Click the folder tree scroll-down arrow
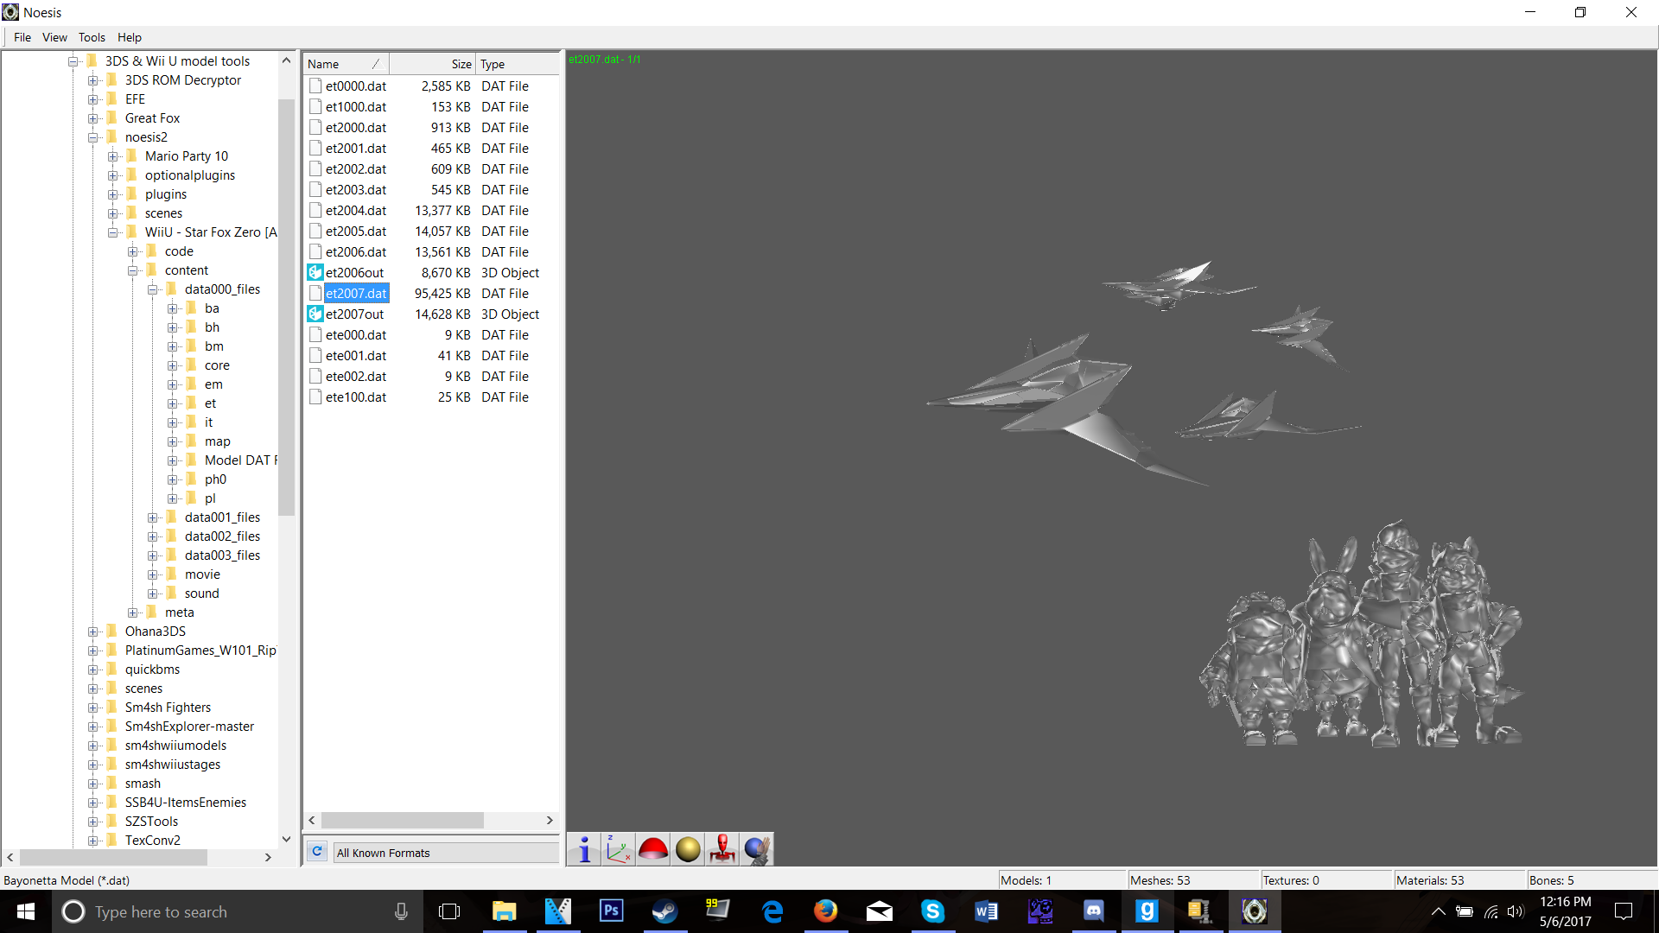The width and height of the screenshot is (1659, 933). point(286,839)
